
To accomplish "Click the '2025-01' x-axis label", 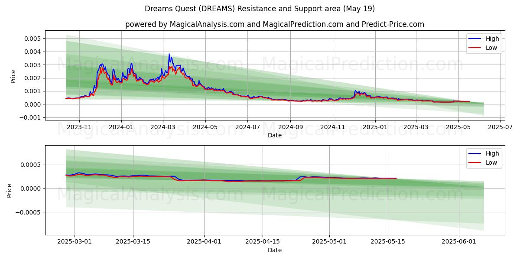I will tap(374, 127).
